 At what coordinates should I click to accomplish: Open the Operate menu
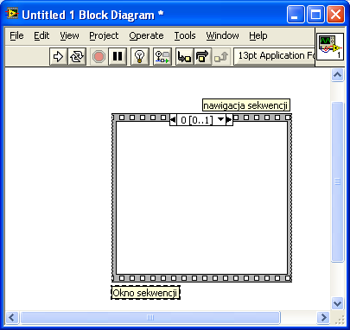click(146, 35)
